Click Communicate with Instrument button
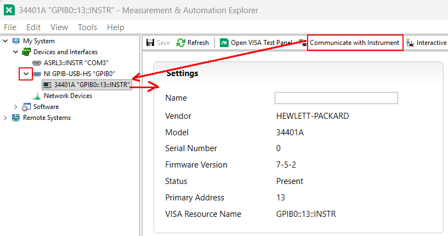448x236 pixels. 355,43
